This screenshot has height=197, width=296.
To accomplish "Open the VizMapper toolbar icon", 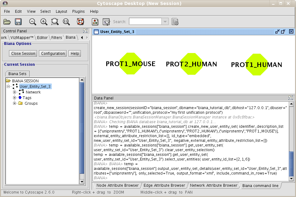I will [95, 22].
